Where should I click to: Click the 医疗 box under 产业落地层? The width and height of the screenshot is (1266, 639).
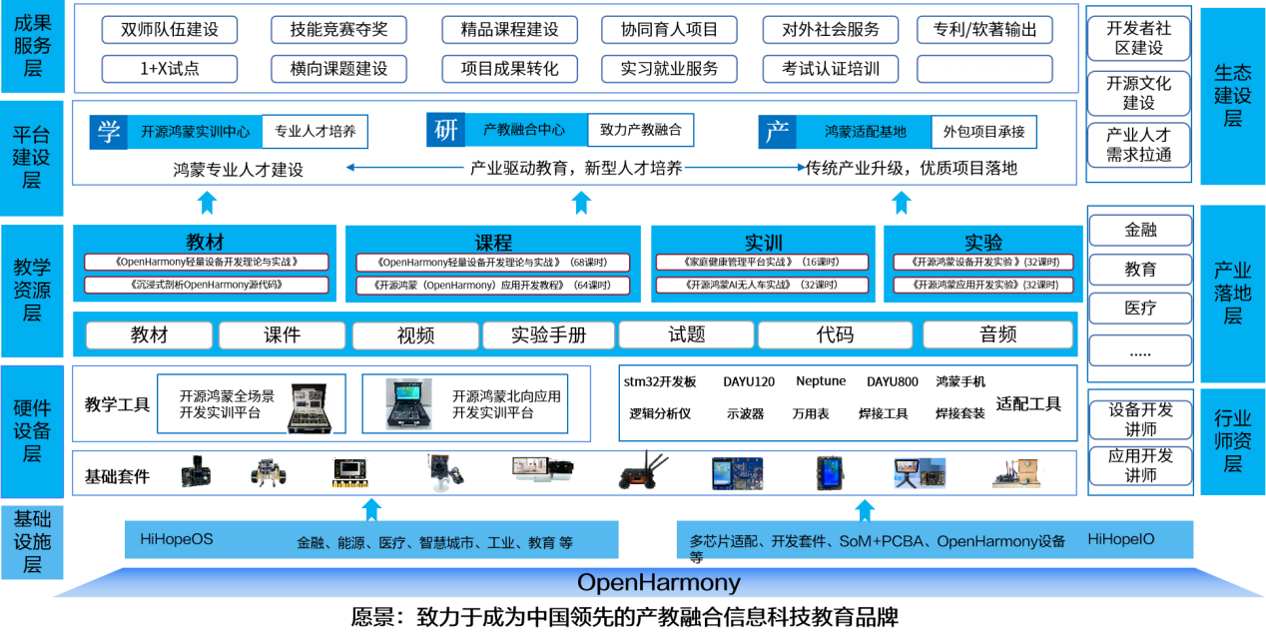pyautogui.click(x=1140, y=309)
